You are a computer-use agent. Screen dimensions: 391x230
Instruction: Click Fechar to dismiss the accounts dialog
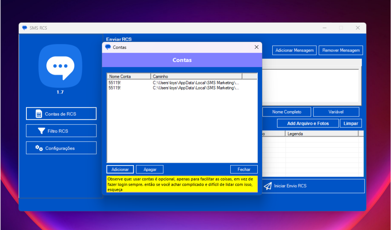click(x=244, y=169)
